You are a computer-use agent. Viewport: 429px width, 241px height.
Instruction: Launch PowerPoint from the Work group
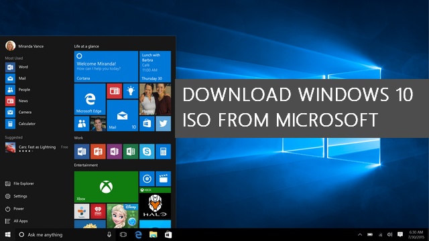click(98, 151)
